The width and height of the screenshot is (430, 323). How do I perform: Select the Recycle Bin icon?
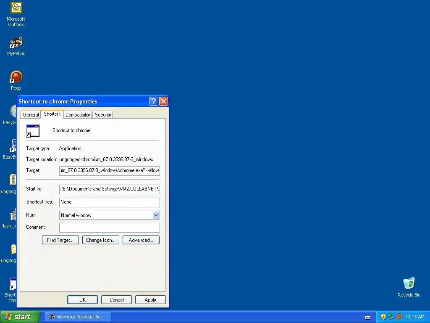pyautogui.click(x=409, y=287)
